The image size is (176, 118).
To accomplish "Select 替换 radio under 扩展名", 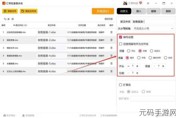I will [143, 92].
